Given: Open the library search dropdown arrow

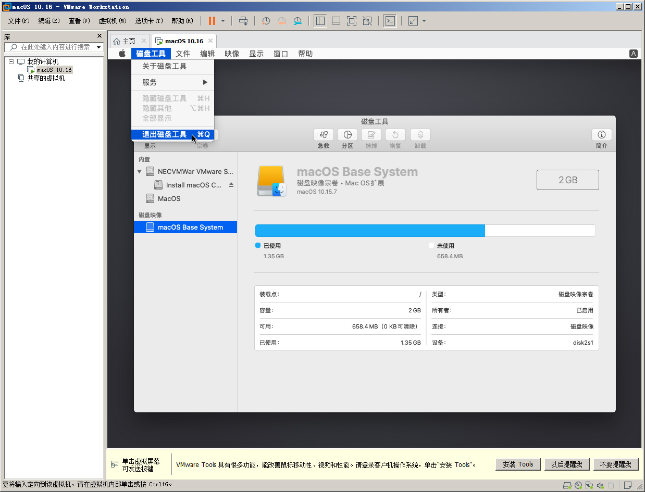Looking at the screenshot, I should [x=99, y=47].
